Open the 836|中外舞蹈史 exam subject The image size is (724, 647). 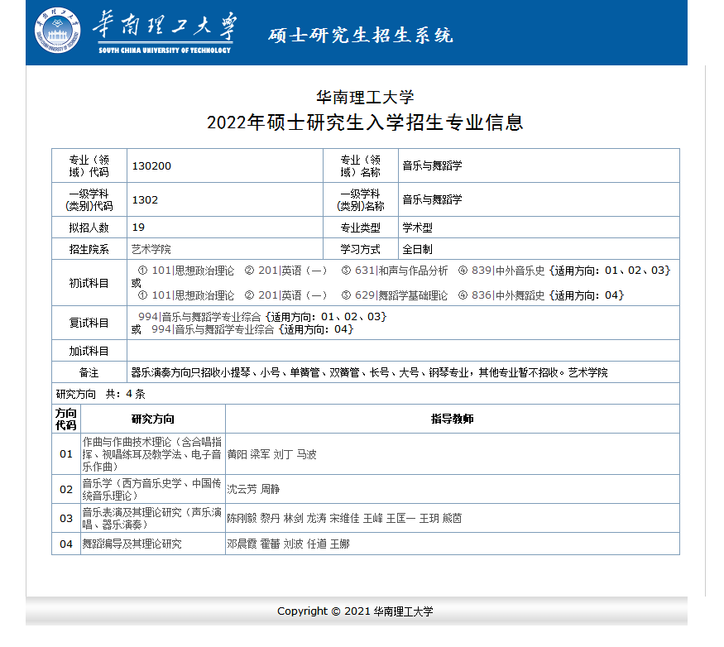508,295
